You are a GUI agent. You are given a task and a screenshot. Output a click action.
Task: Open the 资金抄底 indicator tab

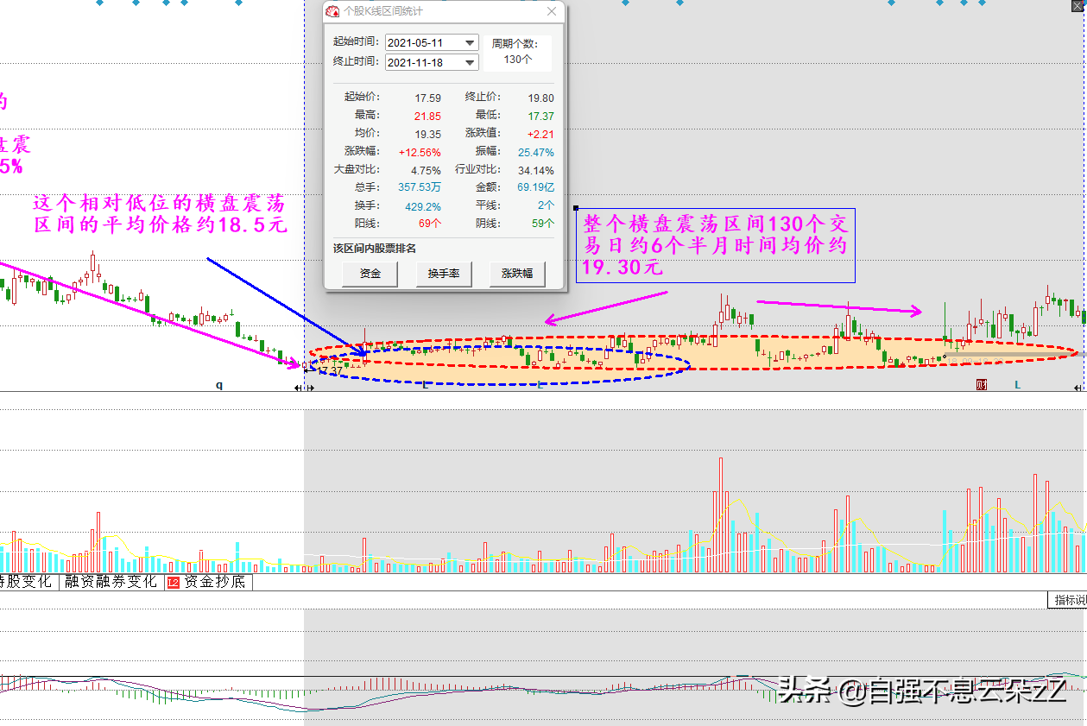214,582
